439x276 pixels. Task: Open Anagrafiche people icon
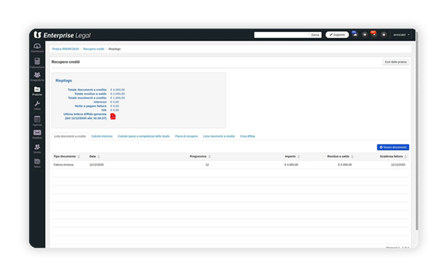click(37, 77)
